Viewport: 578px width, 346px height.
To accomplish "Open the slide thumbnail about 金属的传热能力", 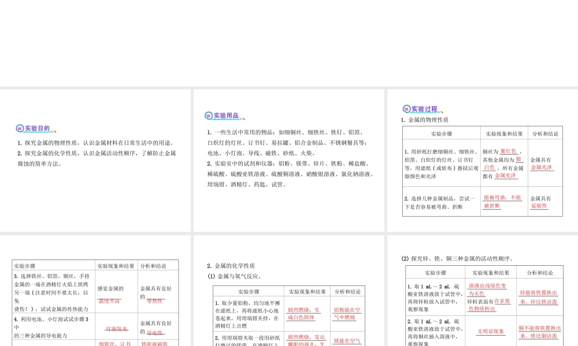I will point(95,291).
